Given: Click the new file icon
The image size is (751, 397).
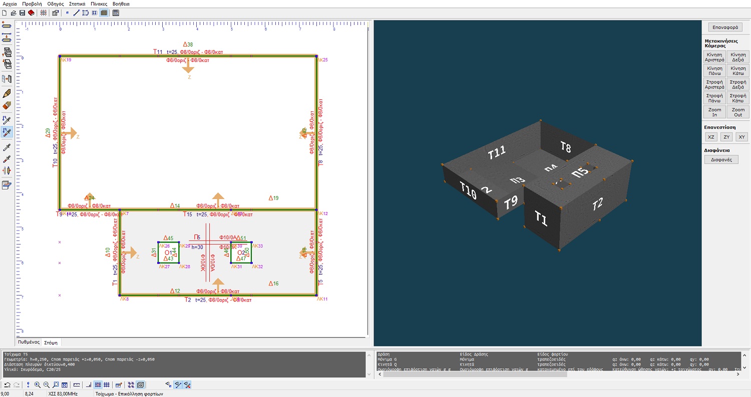Looking at the screenshot, I should click(5, 12).
